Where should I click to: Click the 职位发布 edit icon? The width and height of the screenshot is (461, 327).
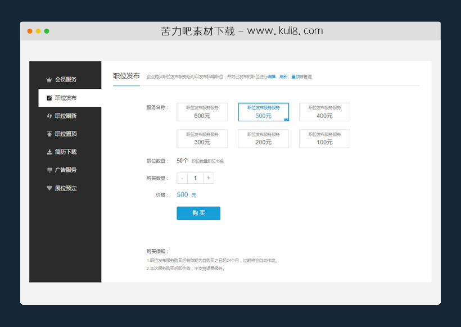pos(50,97)
